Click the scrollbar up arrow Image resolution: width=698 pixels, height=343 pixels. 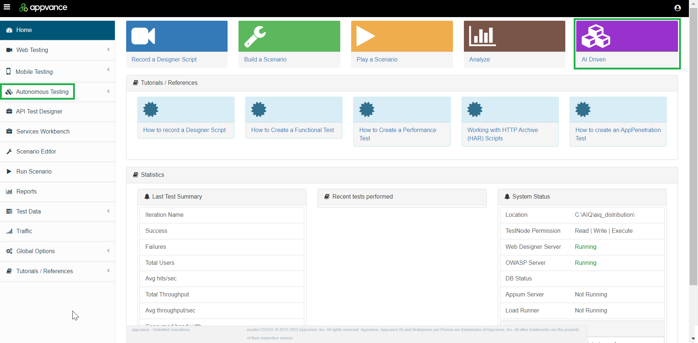[x=693, y=3]
